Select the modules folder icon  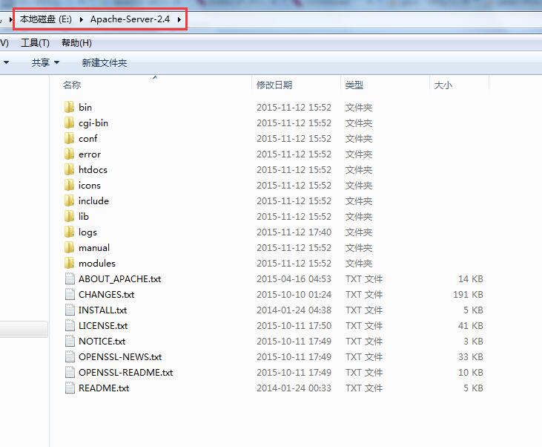tap(69, 263)
